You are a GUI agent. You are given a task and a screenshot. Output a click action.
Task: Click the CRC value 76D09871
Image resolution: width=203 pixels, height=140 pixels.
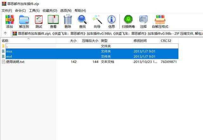pyautogui.click(x=169, y=62)
